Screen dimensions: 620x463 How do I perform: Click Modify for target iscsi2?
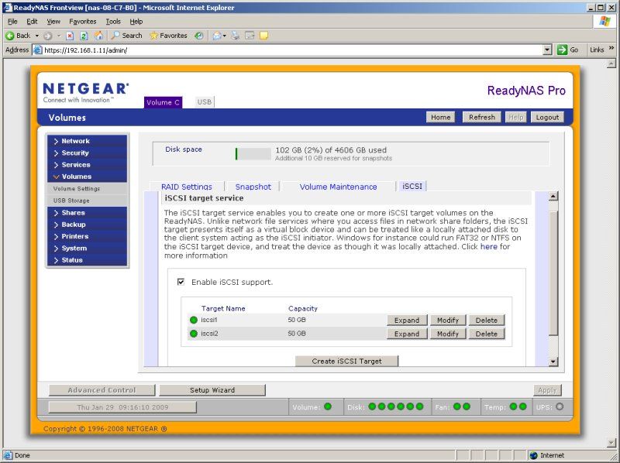(448, 334)
